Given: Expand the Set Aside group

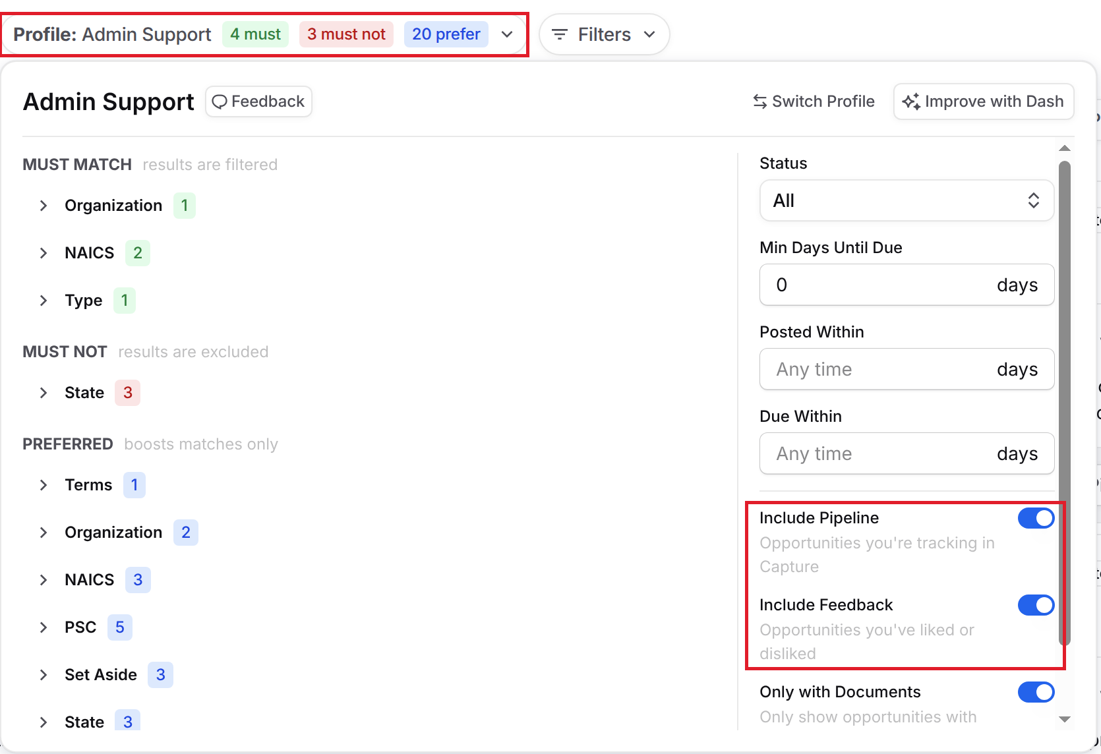Looking at the screenshot, I should point(44,675).
